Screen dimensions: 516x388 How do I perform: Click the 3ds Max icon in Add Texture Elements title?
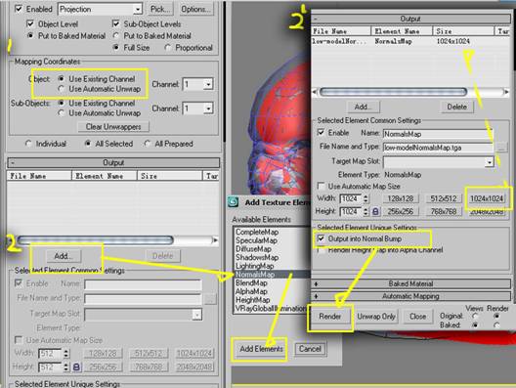coord(234,201)
